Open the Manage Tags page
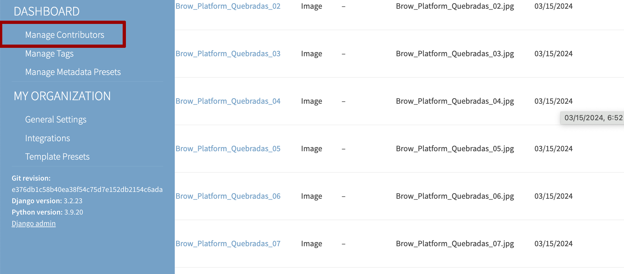The height and width of the screenshot is (274, 624). 49,53
